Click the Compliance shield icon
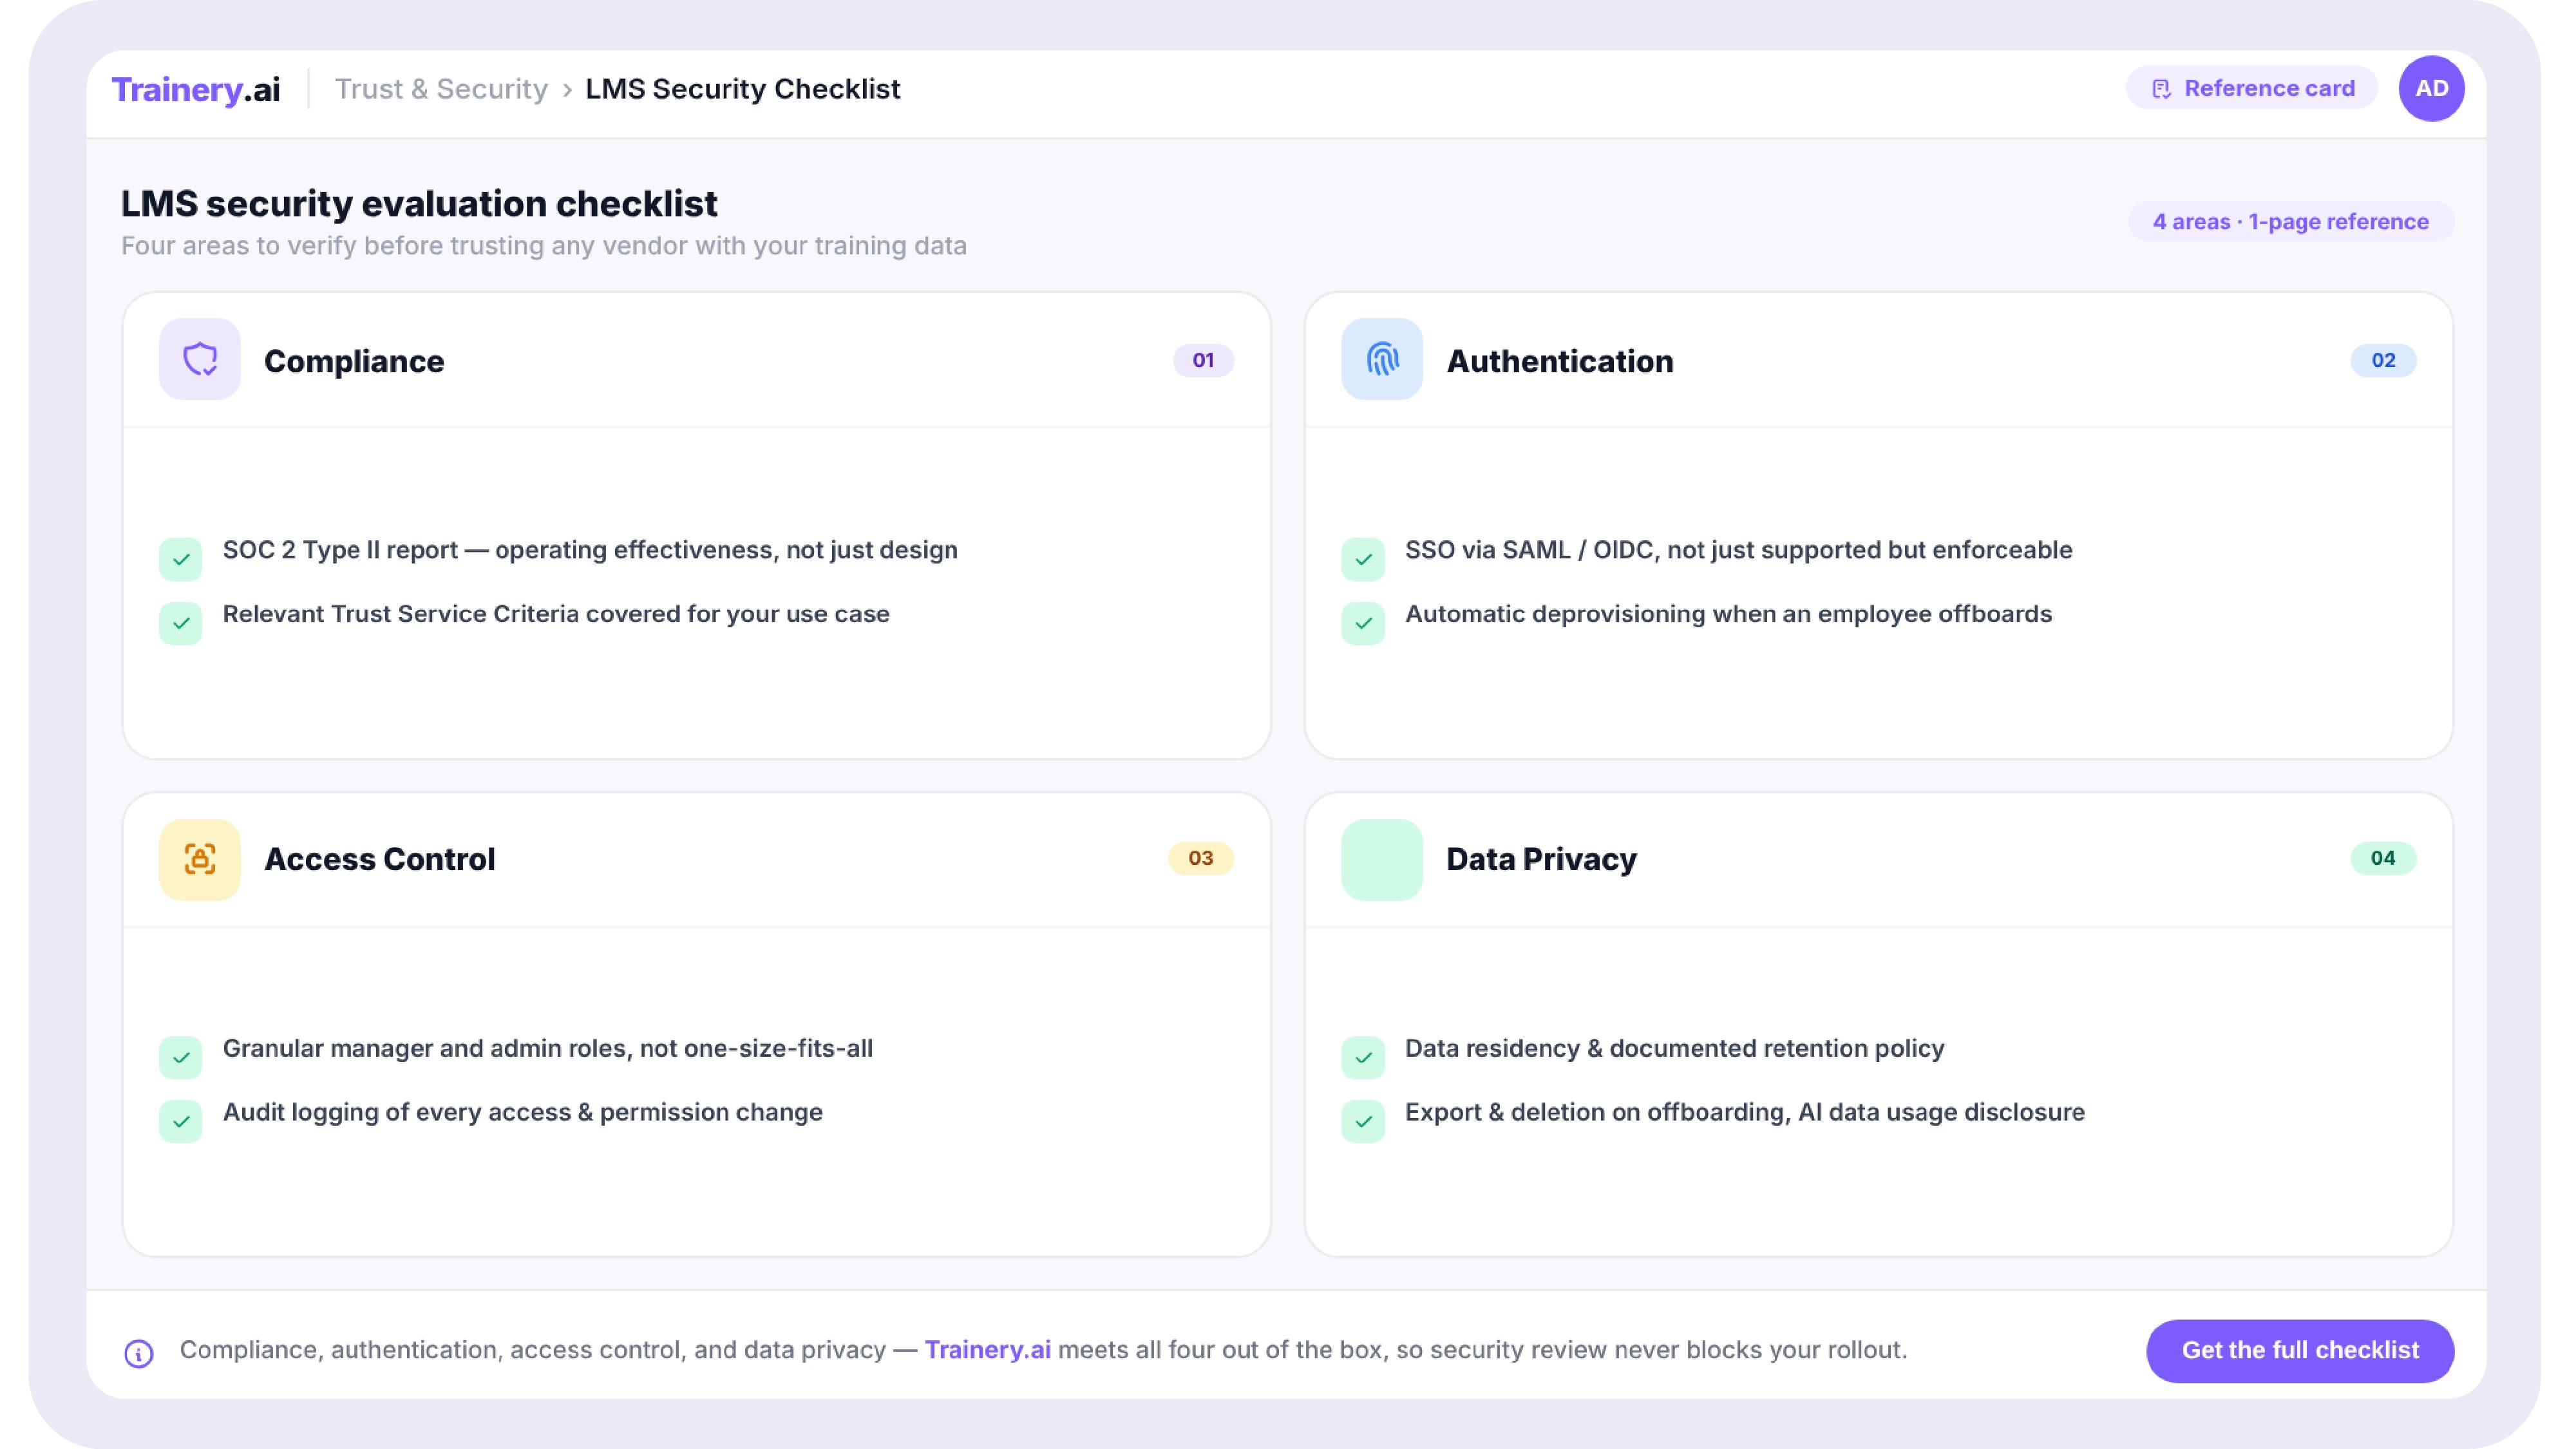Viewport: 2576px width, 1449px height. click(200, 359)
